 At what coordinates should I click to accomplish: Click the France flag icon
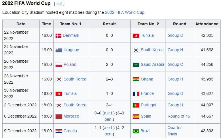136,94
